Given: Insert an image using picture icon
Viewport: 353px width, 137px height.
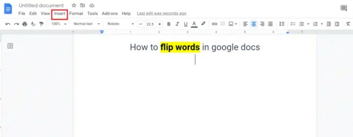Looking at the screenshot, I should pyautogui.click(x=231, y=24).
